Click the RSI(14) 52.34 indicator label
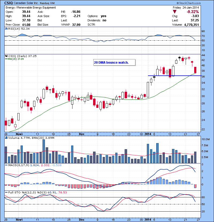Screen dimensions: 214x222 pyautogui.click(x=19, y=29)
